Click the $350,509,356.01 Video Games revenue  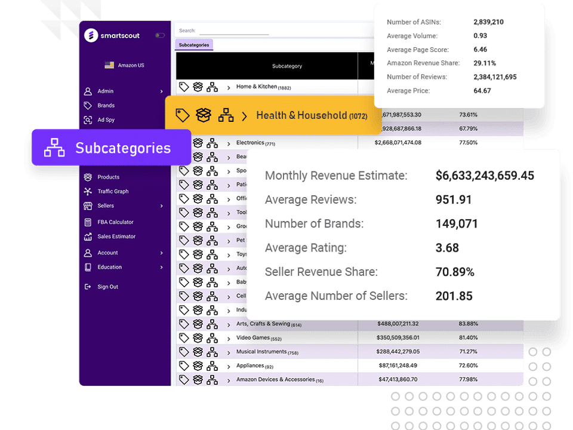click(x=398, y=337)
